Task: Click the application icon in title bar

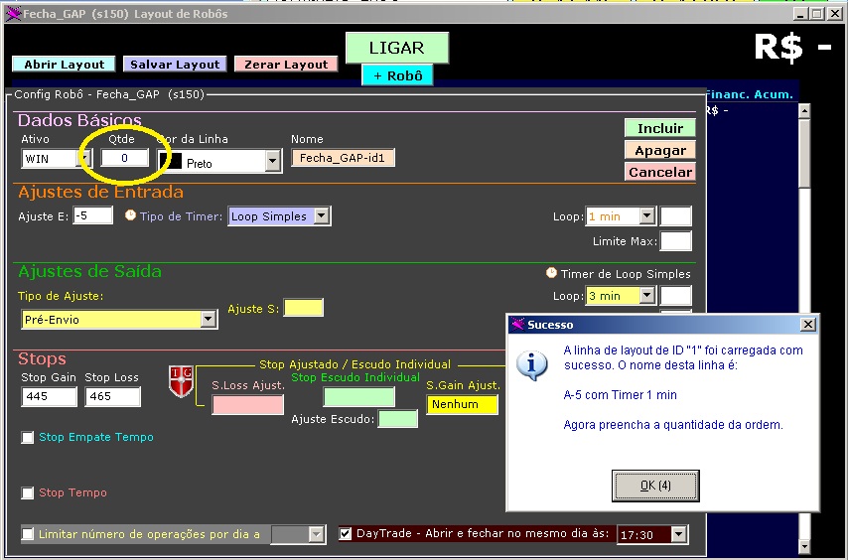Action: pyautogui.click(x=13, y=14)
